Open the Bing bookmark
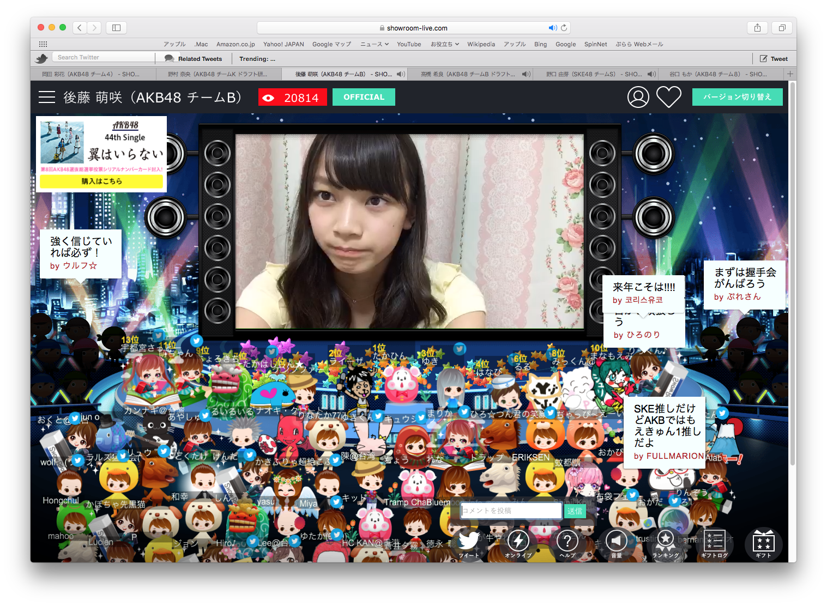The image size is (827, 606). [540, 44]
